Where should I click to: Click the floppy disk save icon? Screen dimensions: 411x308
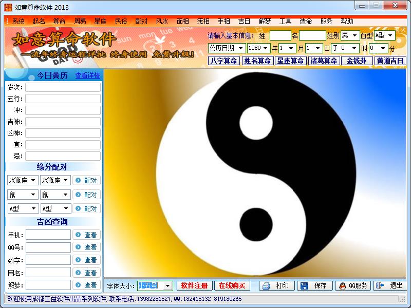click(x=304, y=286)
